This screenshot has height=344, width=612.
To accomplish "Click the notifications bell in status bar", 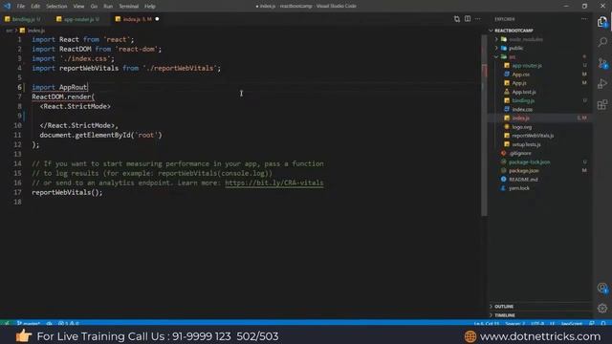I will 603,323.
